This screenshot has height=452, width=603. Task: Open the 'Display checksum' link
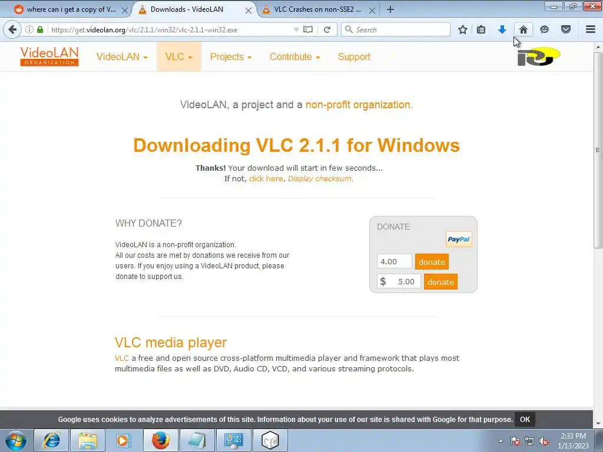click(x=320, y=179)
